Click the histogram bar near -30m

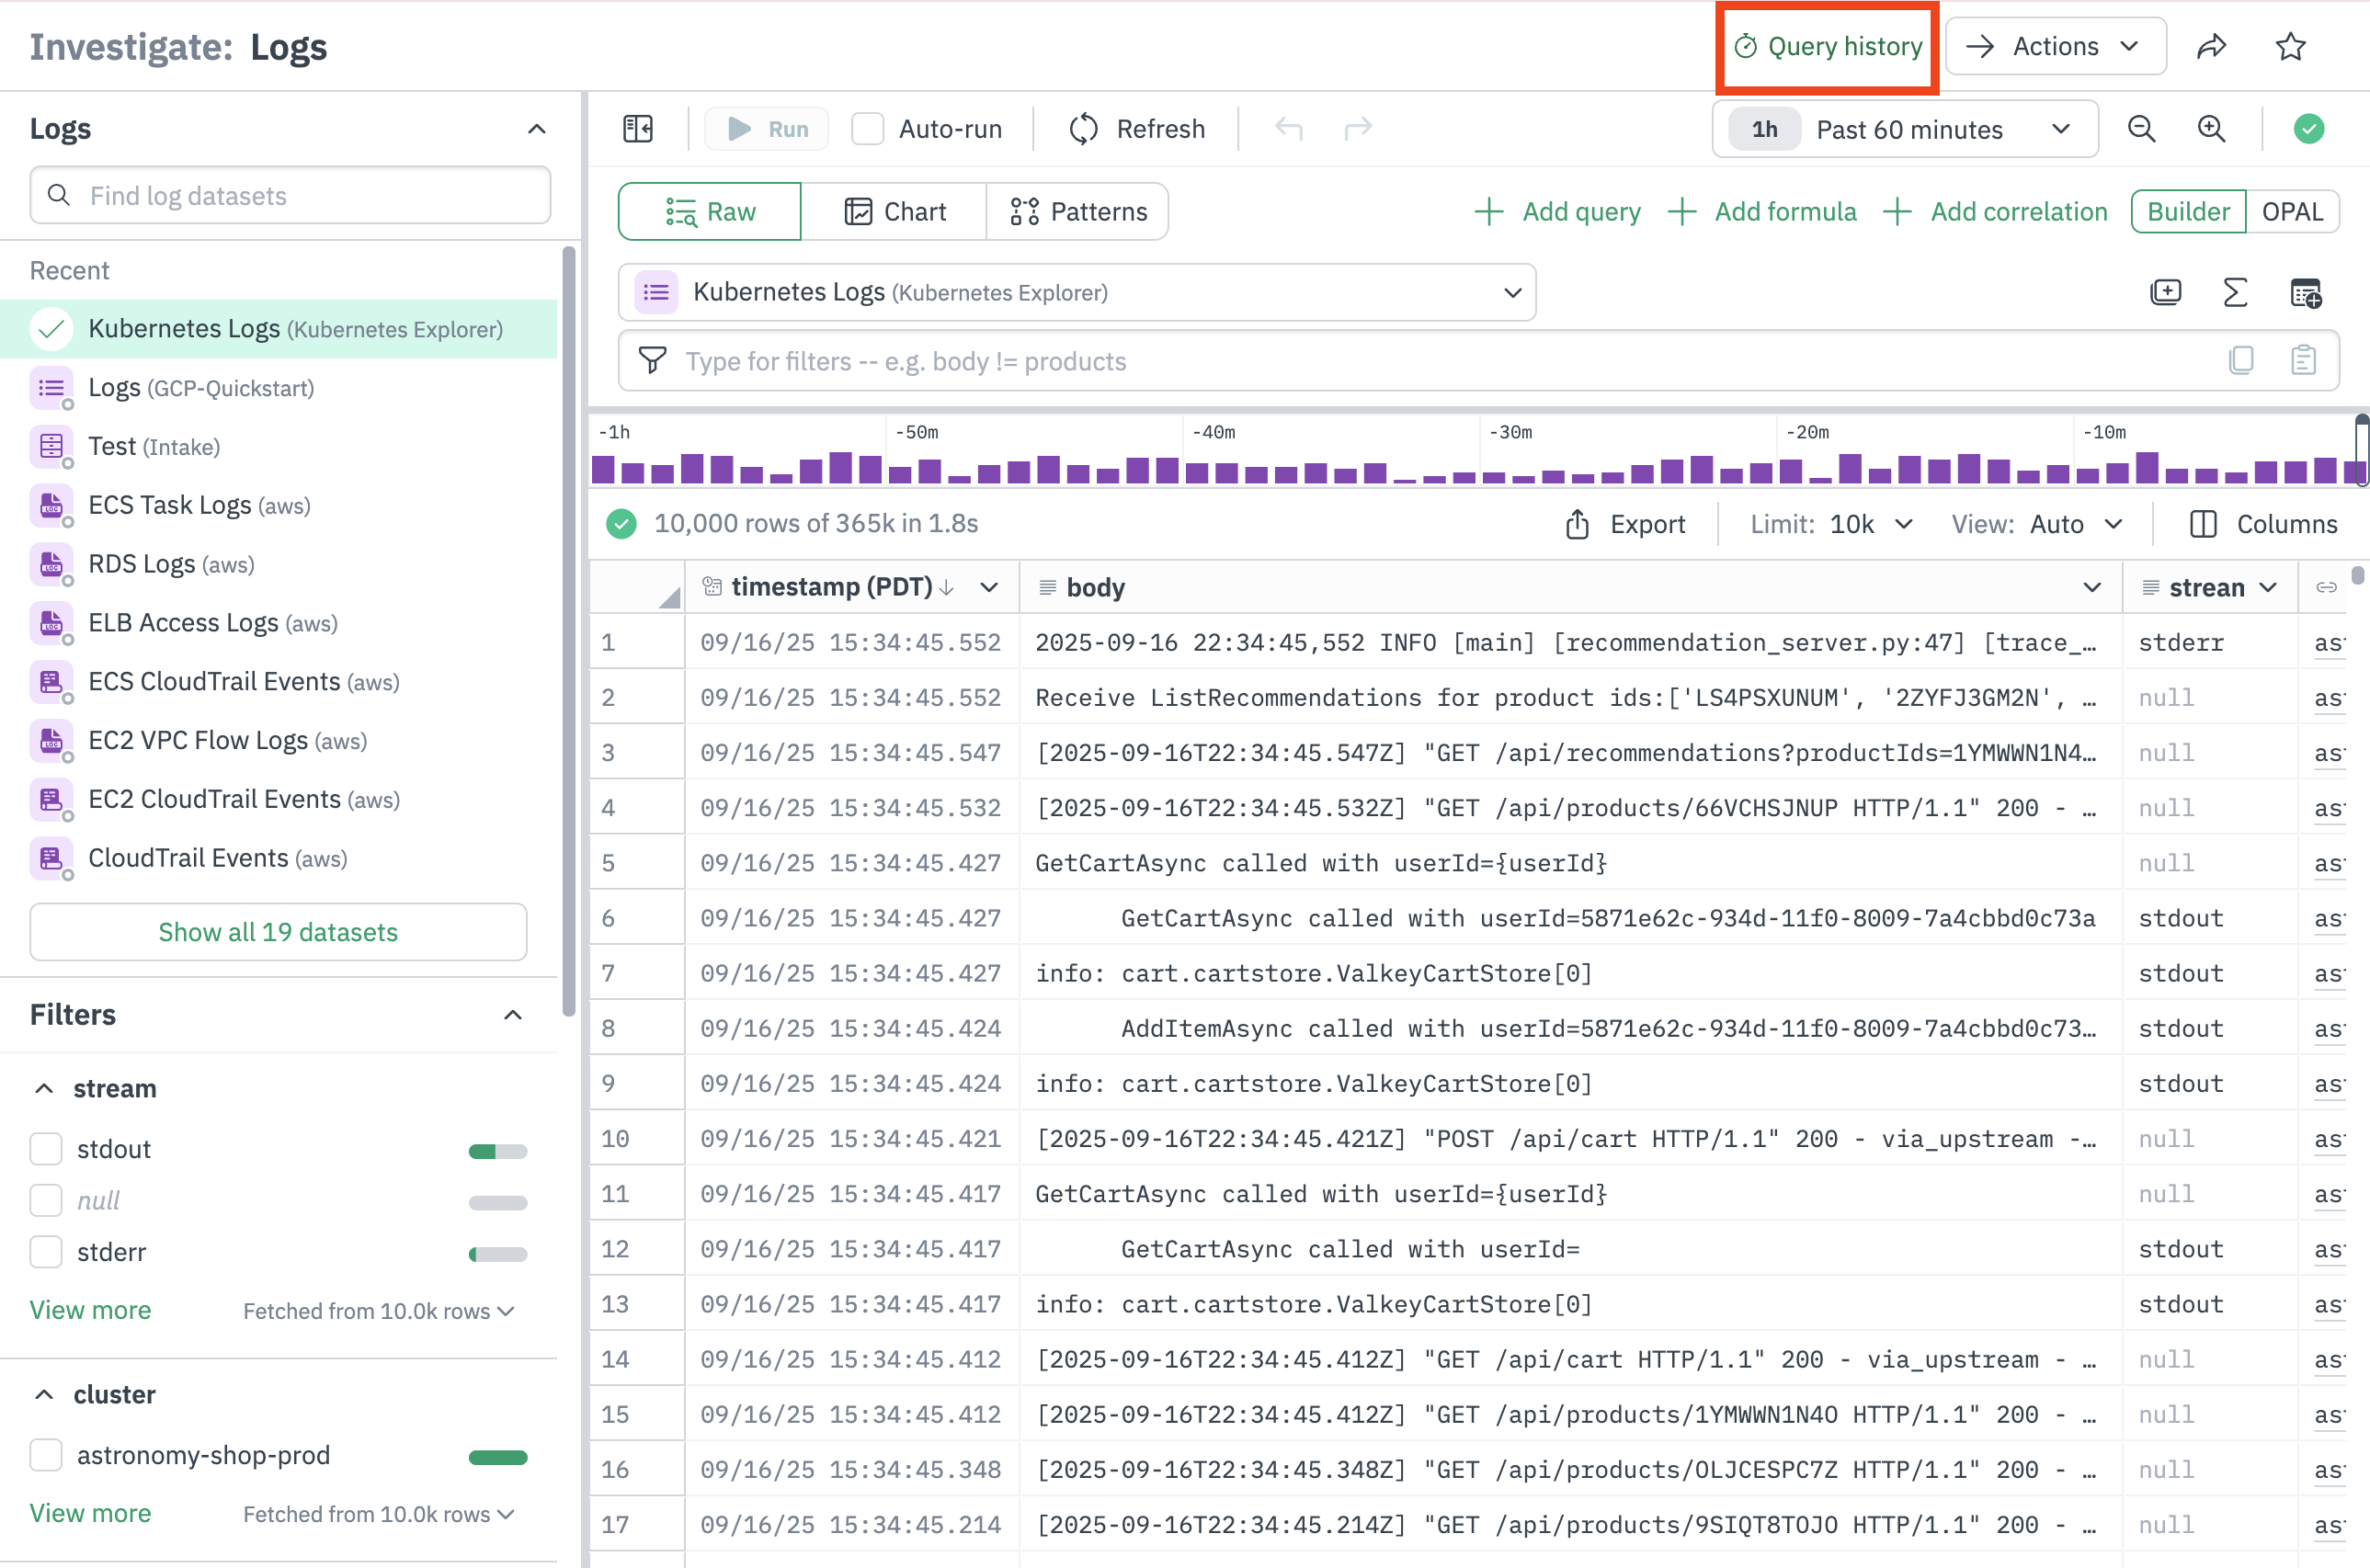click(x=1494, y=477)
